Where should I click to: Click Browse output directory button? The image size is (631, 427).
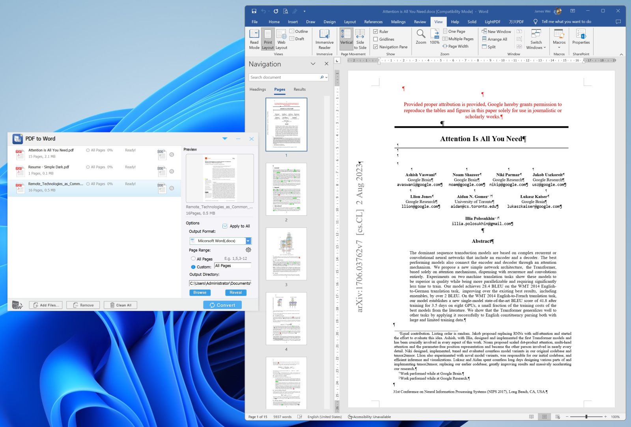click(x=200, y=293)
